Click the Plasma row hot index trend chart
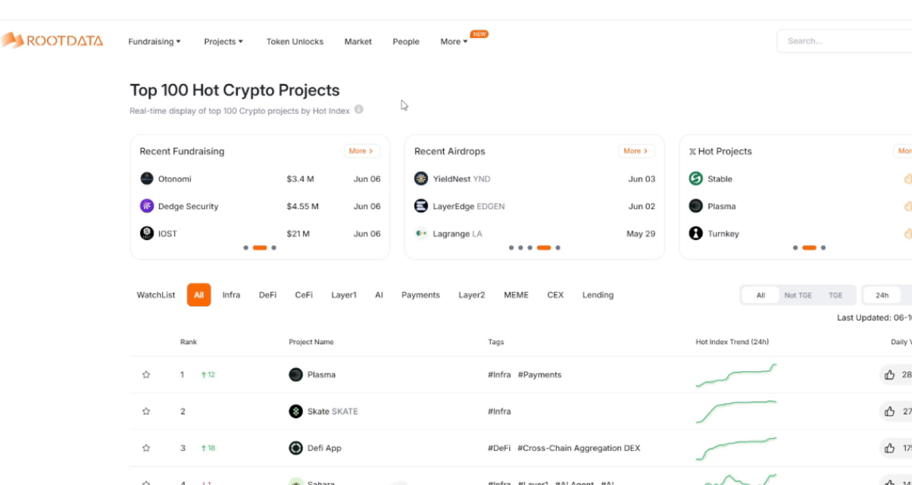Viewport: 912px width, 485px height. pos(736,375)
